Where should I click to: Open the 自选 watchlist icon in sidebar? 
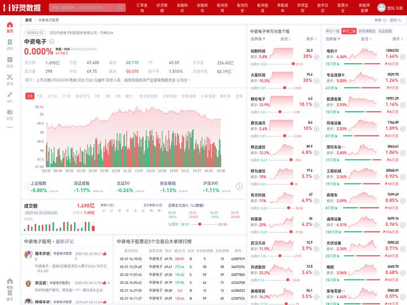(10, 60)
